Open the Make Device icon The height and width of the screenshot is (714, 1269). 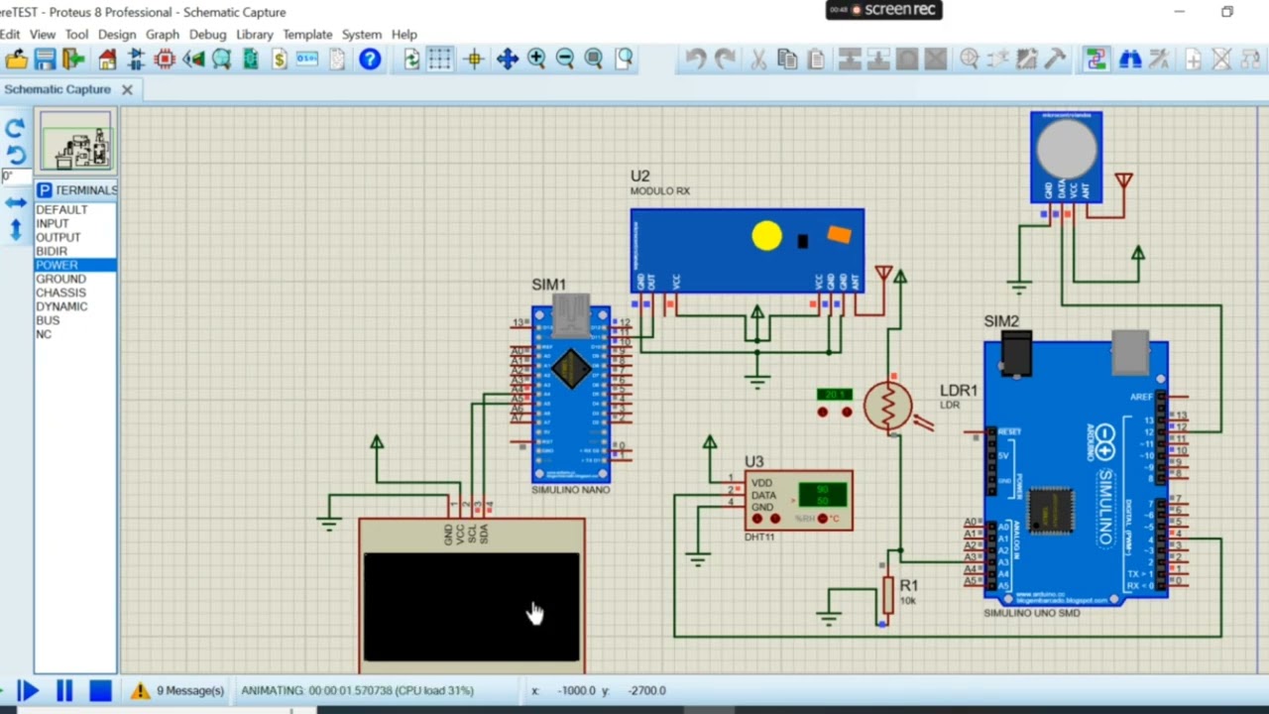pos(998,59)
